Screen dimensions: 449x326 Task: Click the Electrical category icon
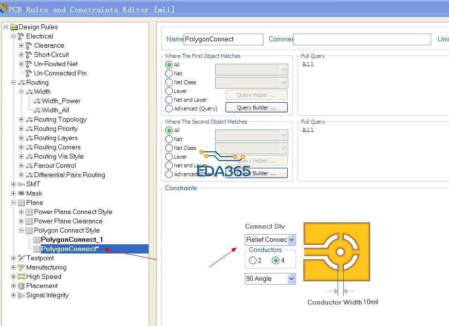[21, 36]
